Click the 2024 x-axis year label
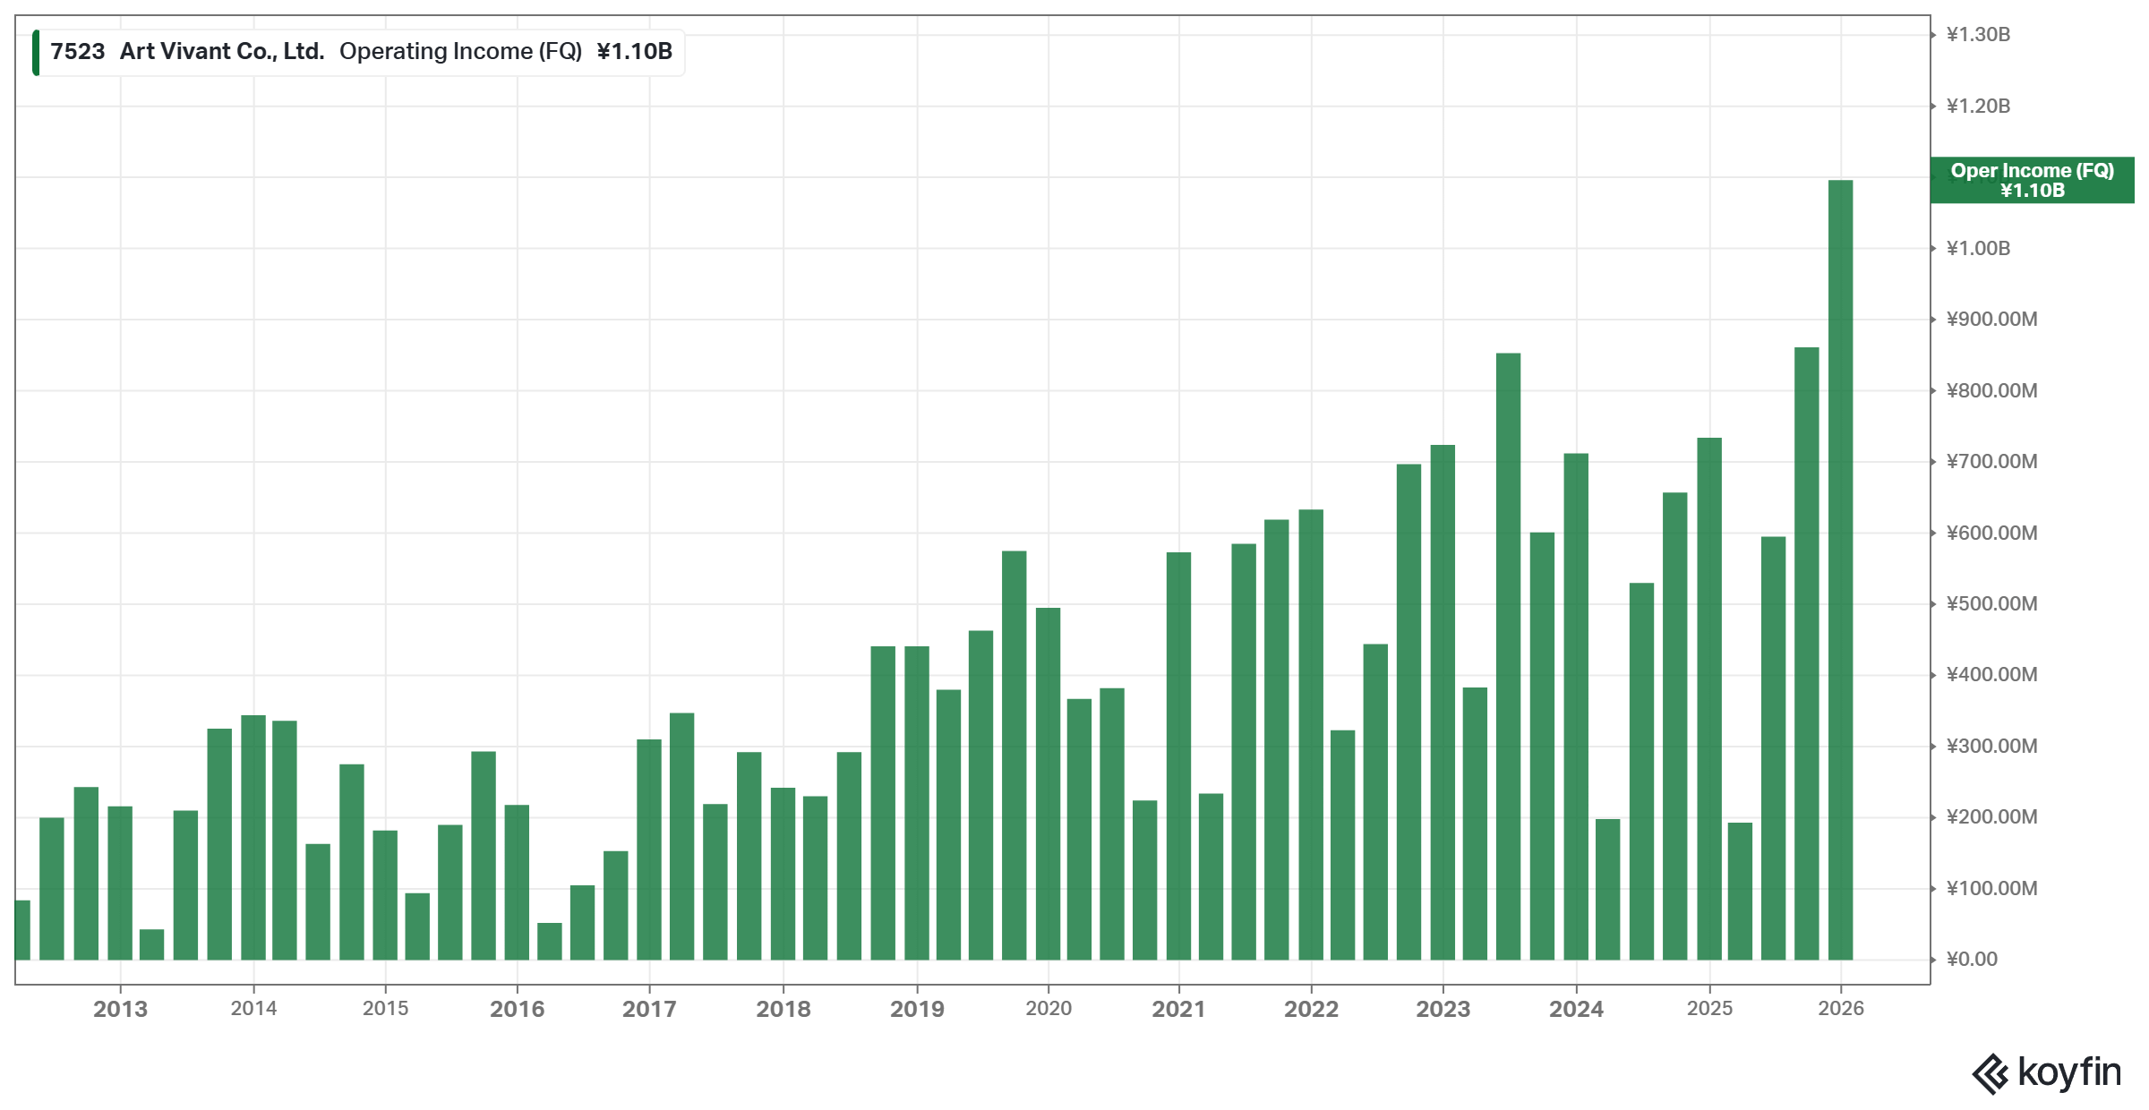The width and height of the screenshot is (2149, 1110). coord(1576,1009)
